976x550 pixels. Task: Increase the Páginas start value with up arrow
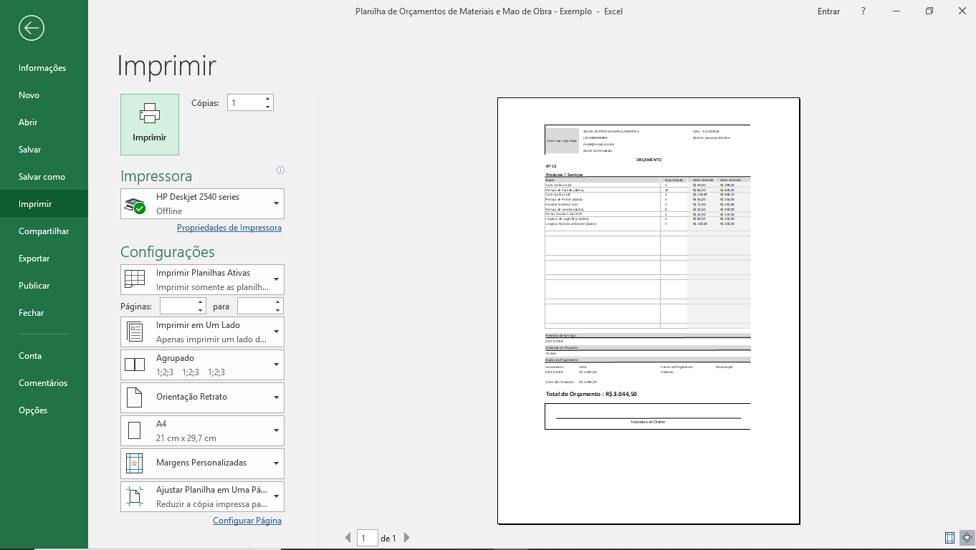tap(201, 302)
